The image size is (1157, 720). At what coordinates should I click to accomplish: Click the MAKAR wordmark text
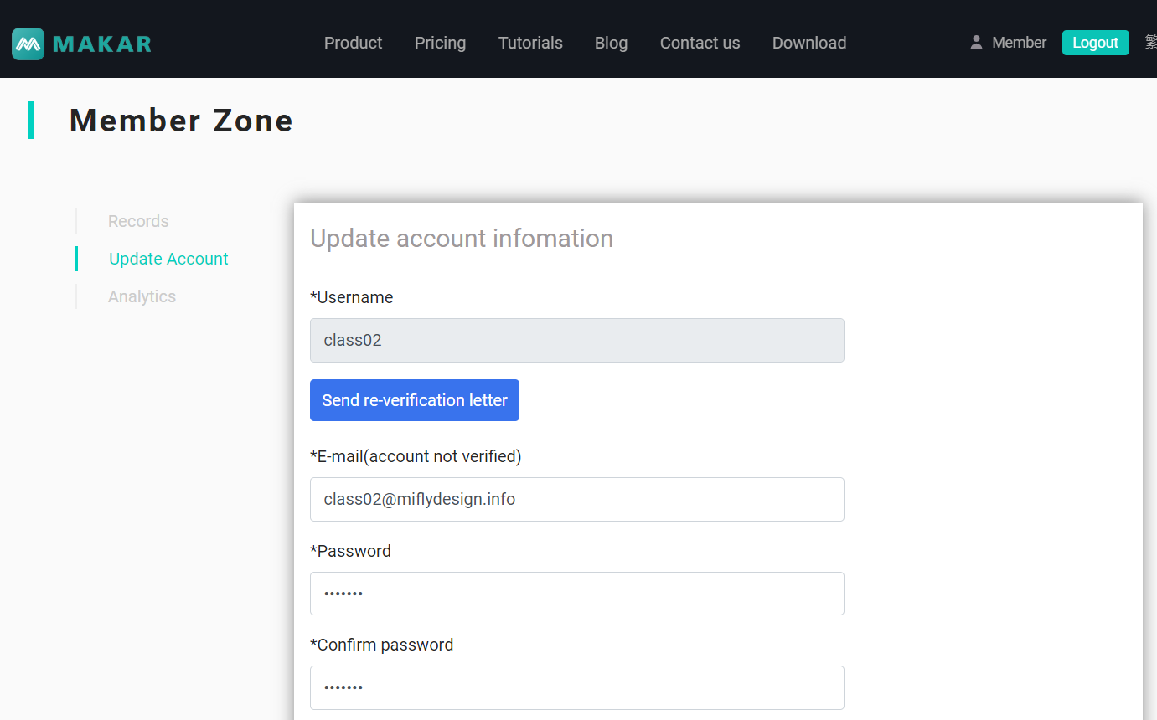(x=102, y=44)
